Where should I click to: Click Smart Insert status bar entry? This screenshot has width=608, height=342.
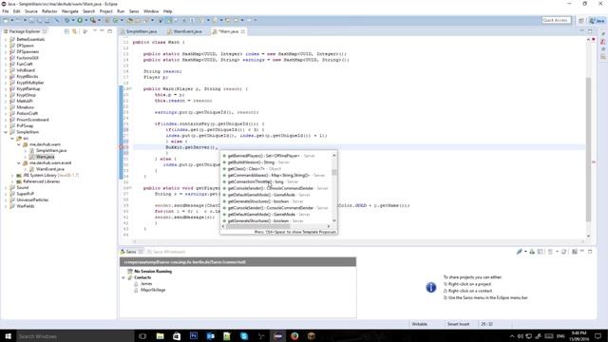(x=458, y=324)
